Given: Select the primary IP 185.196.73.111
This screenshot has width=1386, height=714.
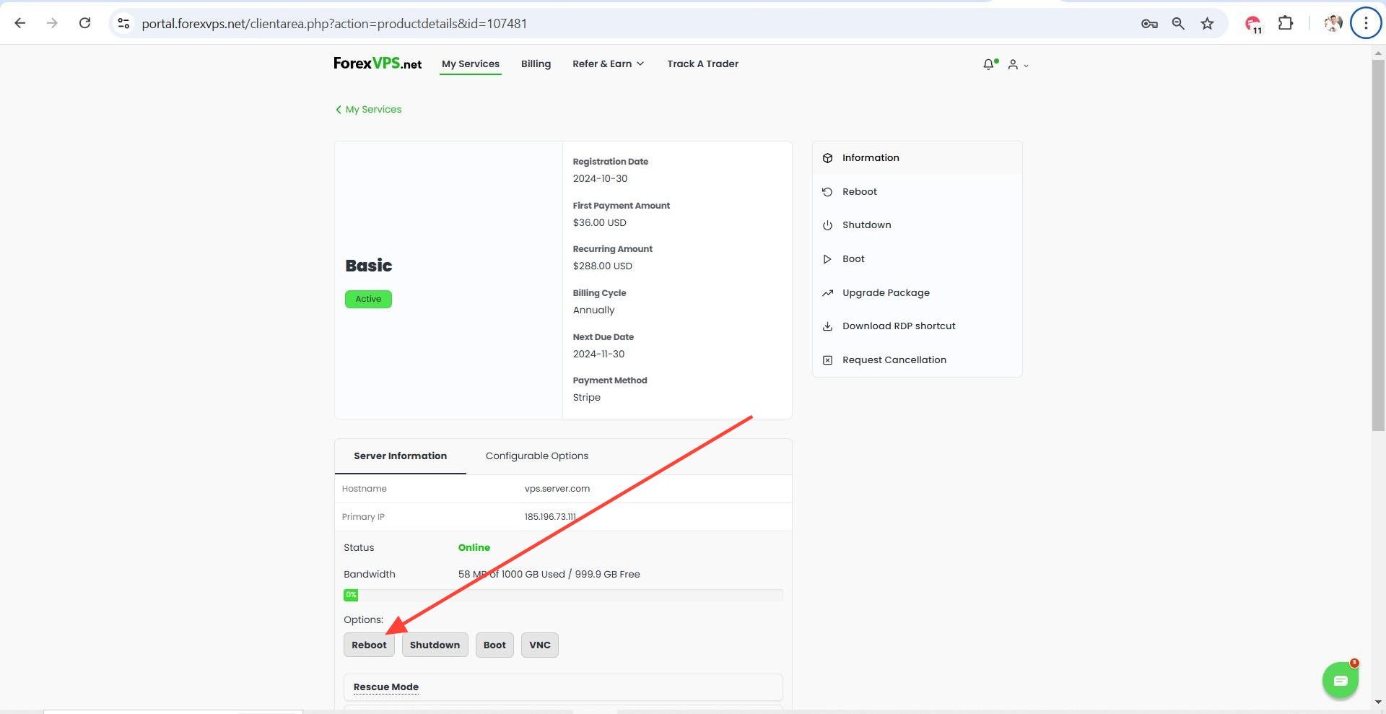Looking at the screenshot, I should point(550,517).
